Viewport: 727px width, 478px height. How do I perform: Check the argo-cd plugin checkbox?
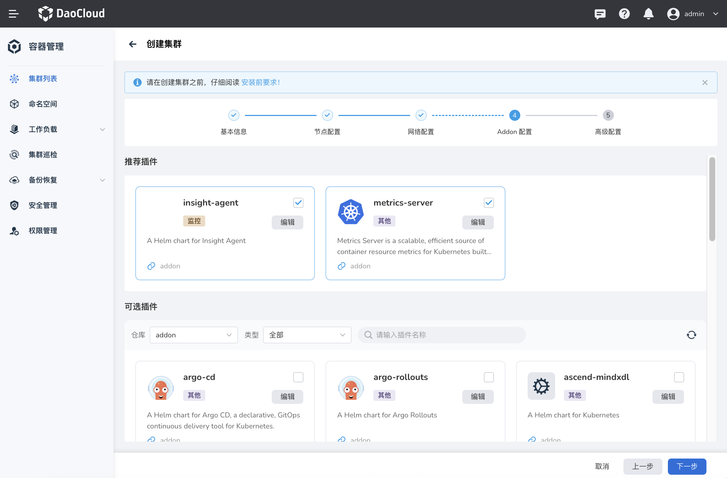click(x=298, y=377)
